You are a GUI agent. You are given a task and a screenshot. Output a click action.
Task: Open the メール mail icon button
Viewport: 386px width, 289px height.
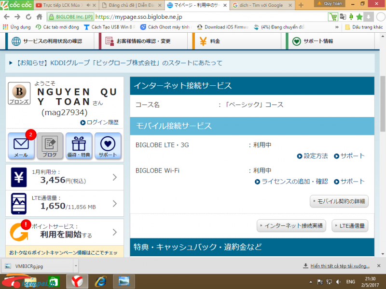pos(21,146)
